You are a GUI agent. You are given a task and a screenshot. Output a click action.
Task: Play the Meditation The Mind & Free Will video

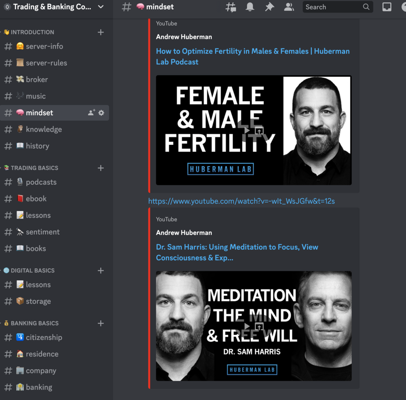tap(247, 326)
